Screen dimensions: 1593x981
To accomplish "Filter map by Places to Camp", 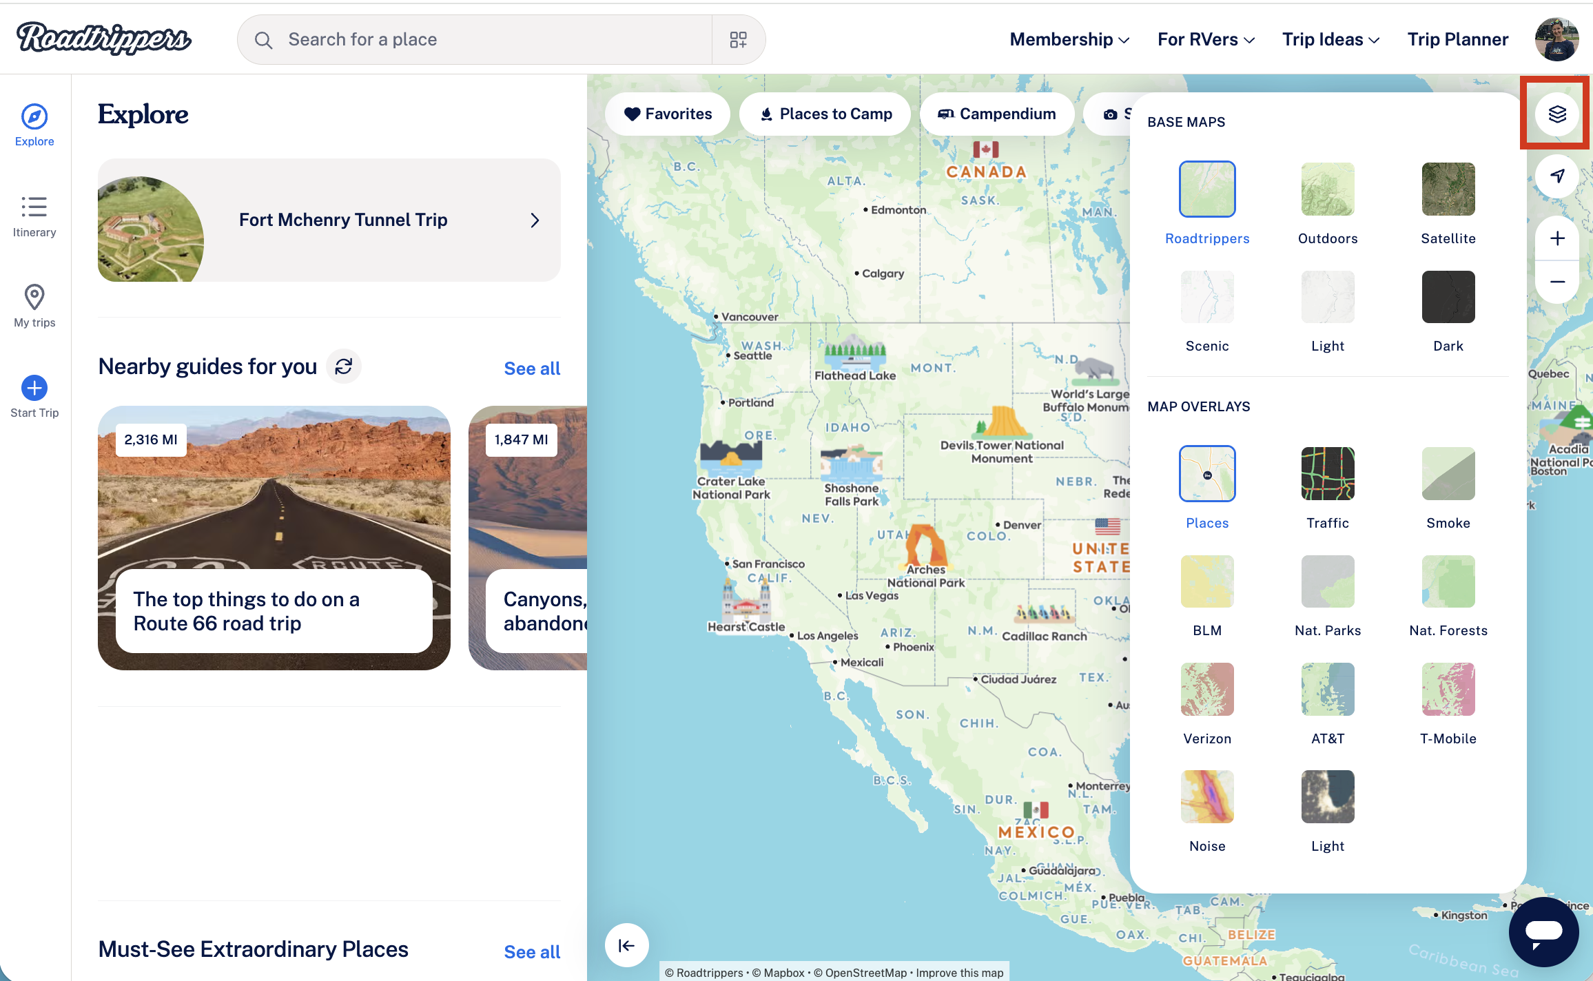I will coord(825,114).
